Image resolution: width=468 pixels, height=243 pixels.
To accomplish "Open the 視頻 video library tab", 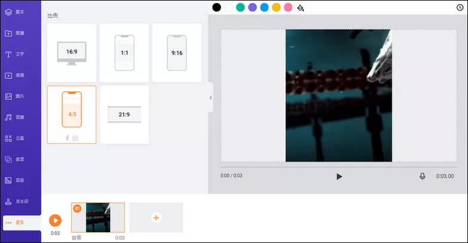I will click(15, 75).
